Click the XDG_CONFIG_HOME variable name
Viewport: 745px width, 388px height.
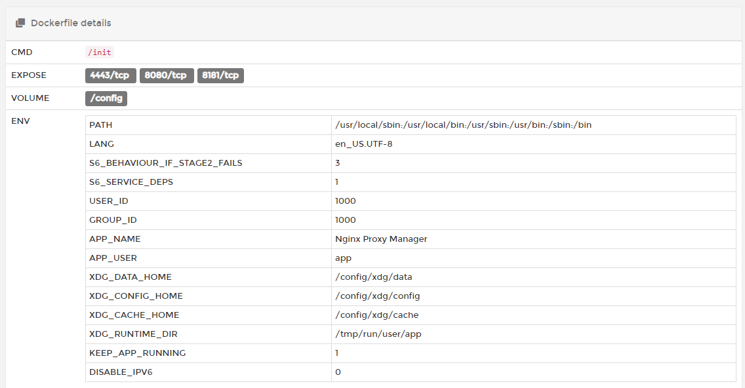coord(136,296)
